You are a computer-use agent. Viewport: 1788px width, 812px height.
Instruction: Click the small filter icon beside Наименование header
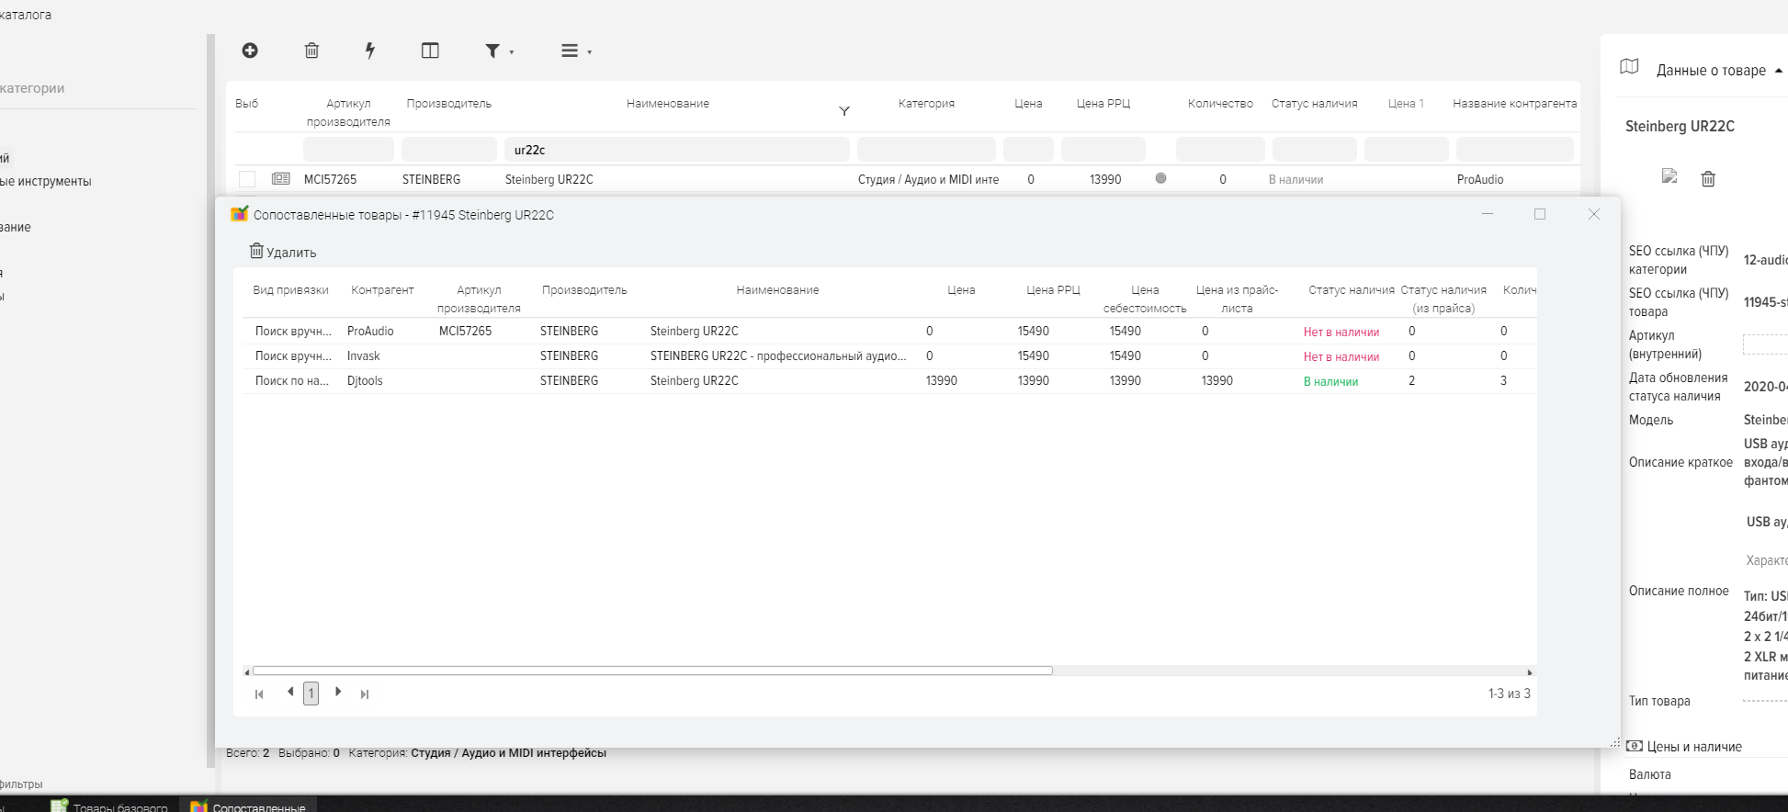[x=844, y=111]
